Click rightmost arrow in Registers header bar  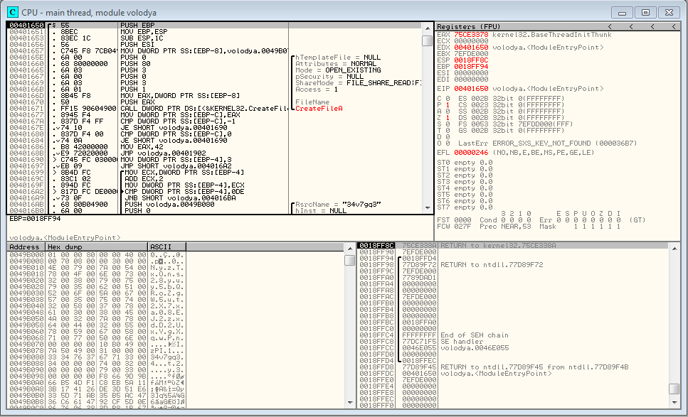672,26
